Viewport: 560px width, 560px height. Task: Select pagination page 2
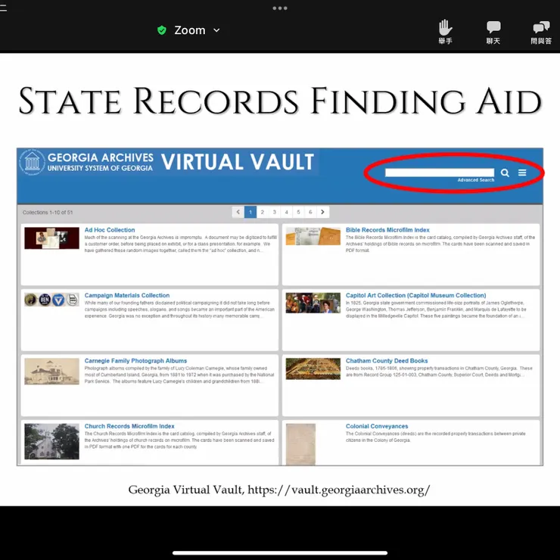[x=263, y=212]
